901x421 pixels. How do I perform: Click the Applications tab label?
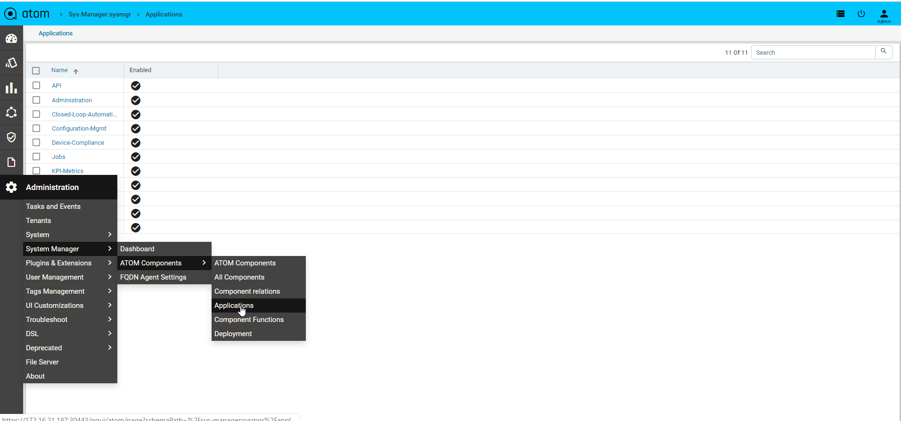pyautogui.click(x=56, y=33)
